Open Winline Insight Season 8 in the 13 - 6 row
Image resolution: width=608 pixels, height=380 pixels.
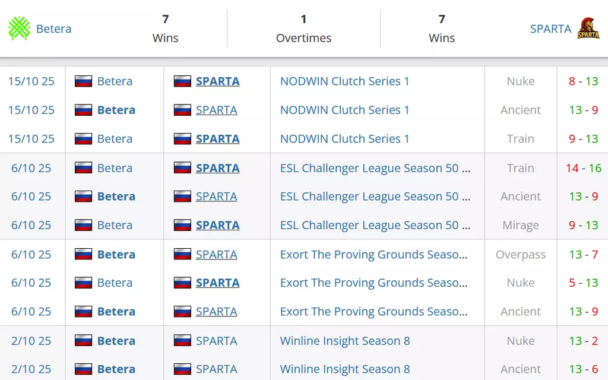tap(344, 369)
